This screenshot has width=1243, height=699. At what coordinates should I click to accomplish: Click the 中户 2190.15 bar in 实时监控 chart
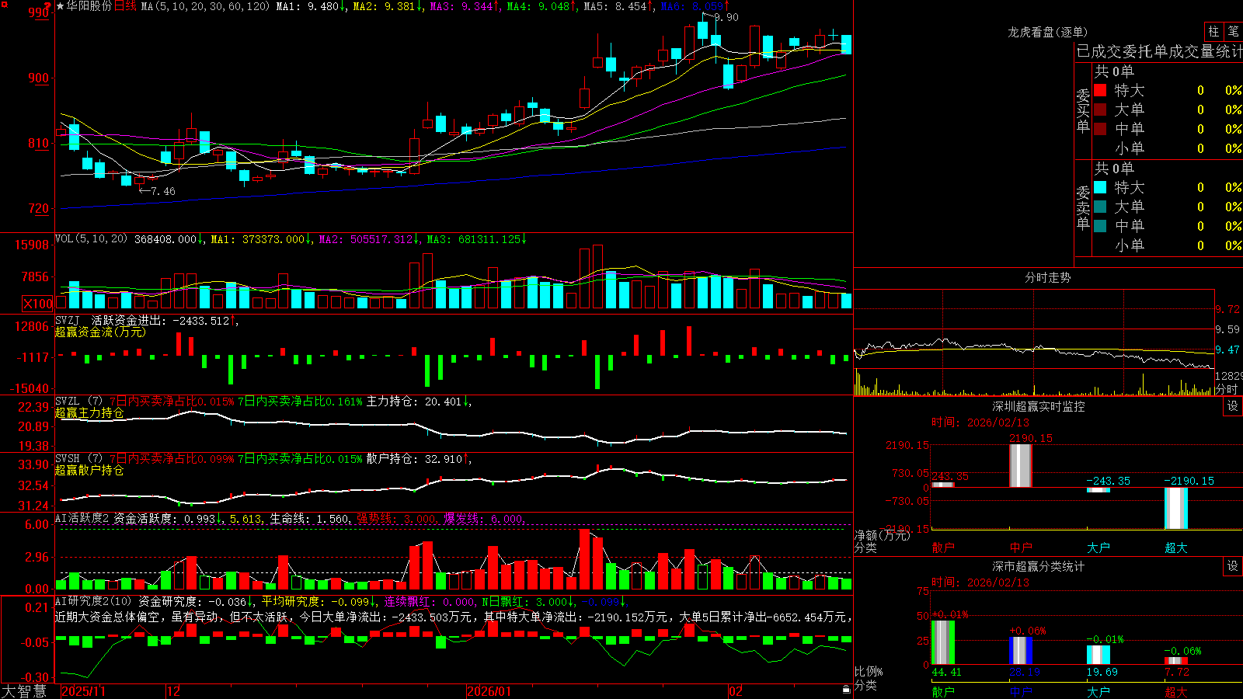[1021, 466]
